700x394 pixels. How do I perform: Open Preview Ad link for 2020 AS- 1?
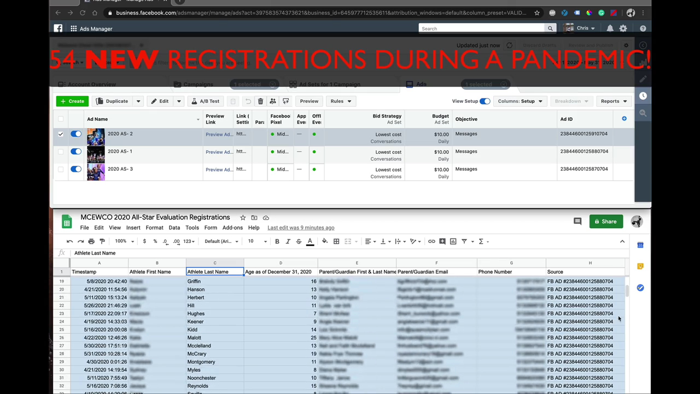click(x=219, y=152)
